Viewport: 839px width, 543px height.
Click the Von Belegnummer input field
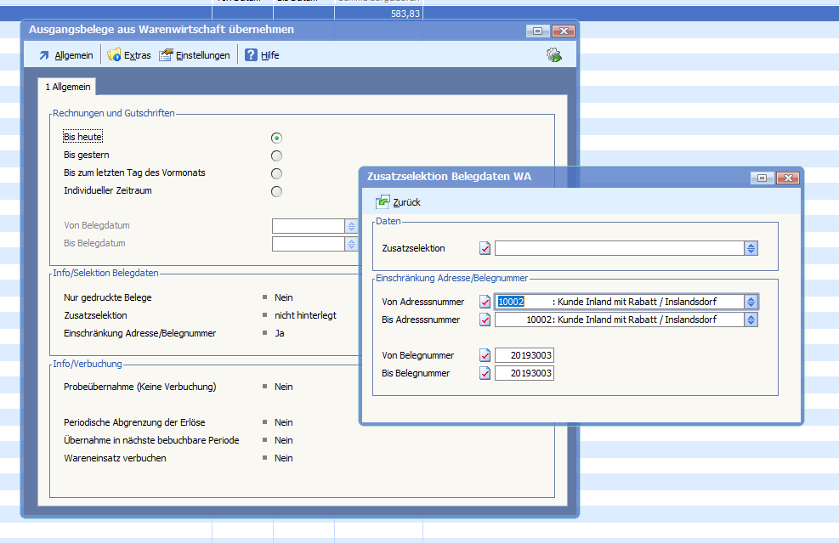[x=524, y=355]
